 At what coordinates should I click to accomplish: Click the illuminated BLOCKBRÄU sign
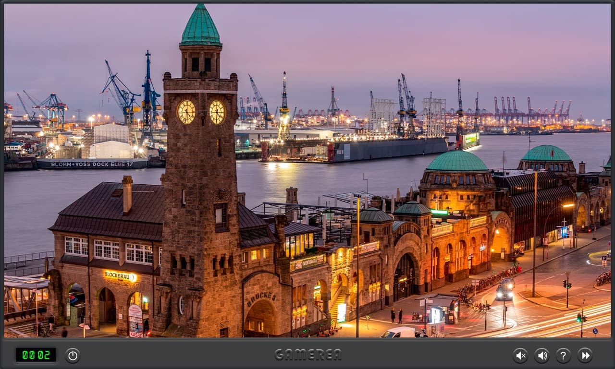[x=120, y=276]
